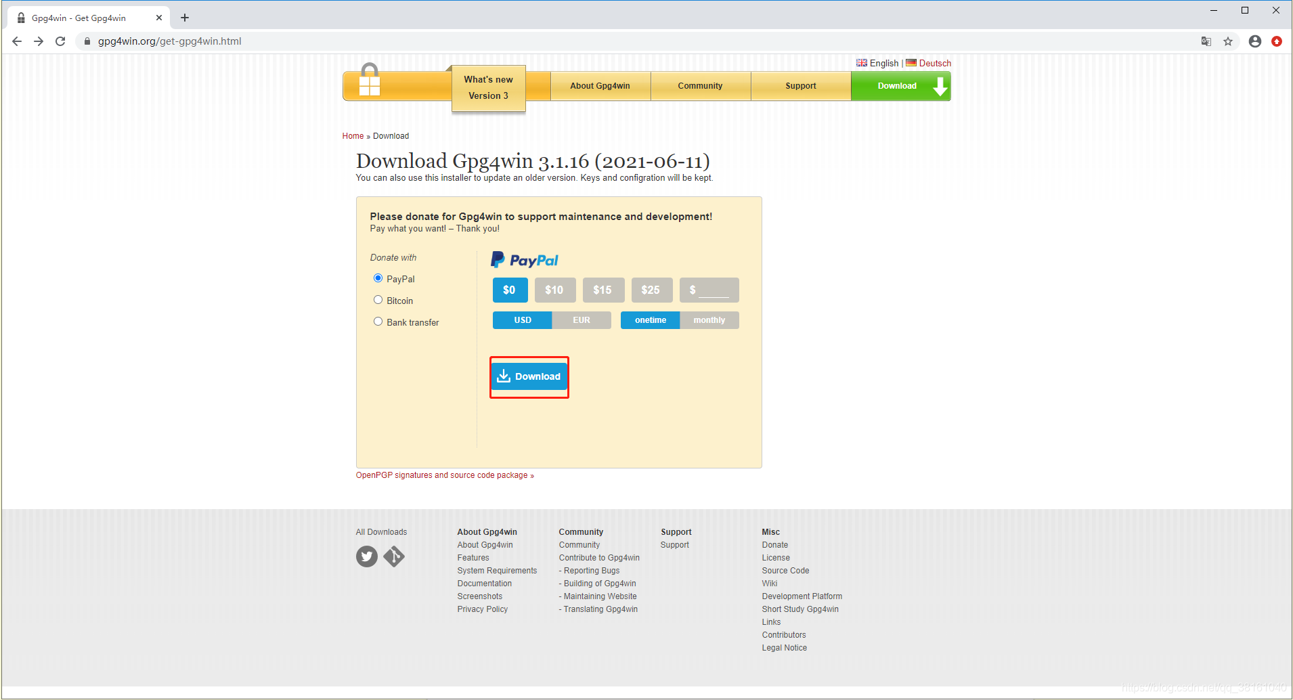The width and height of the screenshot is (1293, 700).
Task: Open Links entry under Misc
Action: point(771,622)
